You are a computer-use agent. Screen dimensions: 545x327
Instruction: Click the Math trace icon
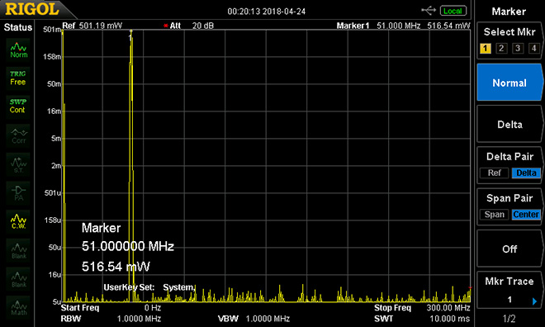click(18, 307)
